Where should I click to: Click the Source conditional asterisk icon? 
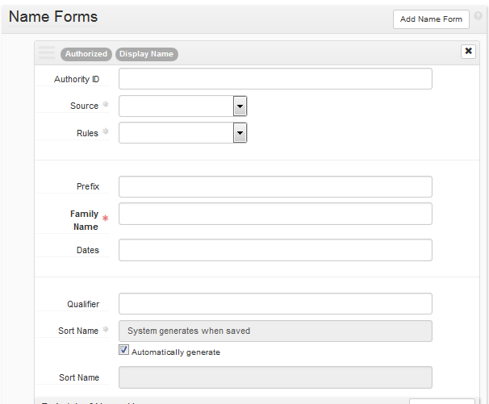coord(106,104)
